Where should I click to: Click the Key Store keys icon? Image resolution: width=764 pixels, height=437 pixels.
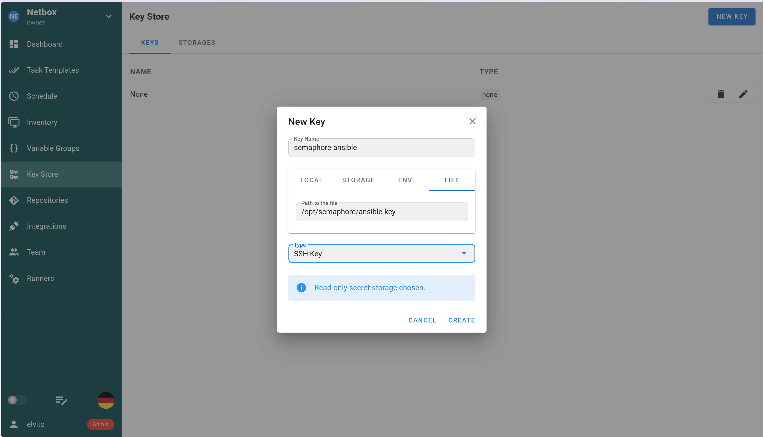click(14, 174)
